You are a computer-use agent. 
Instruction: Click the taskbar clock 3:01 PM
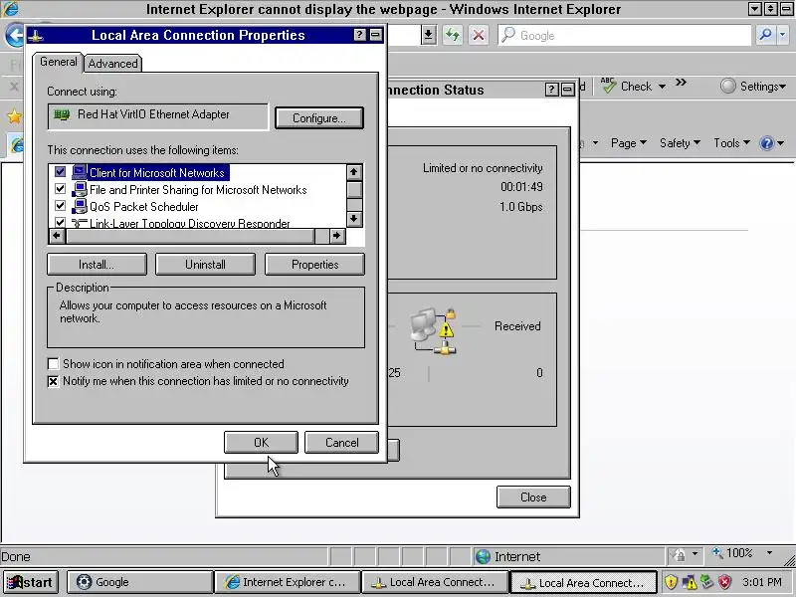(x=761, y=582)
